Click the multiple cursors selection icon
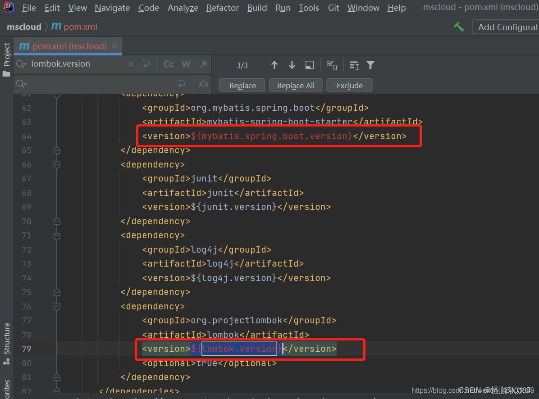Viewport: 539px width, 399px height. click(x=332, y=65)
